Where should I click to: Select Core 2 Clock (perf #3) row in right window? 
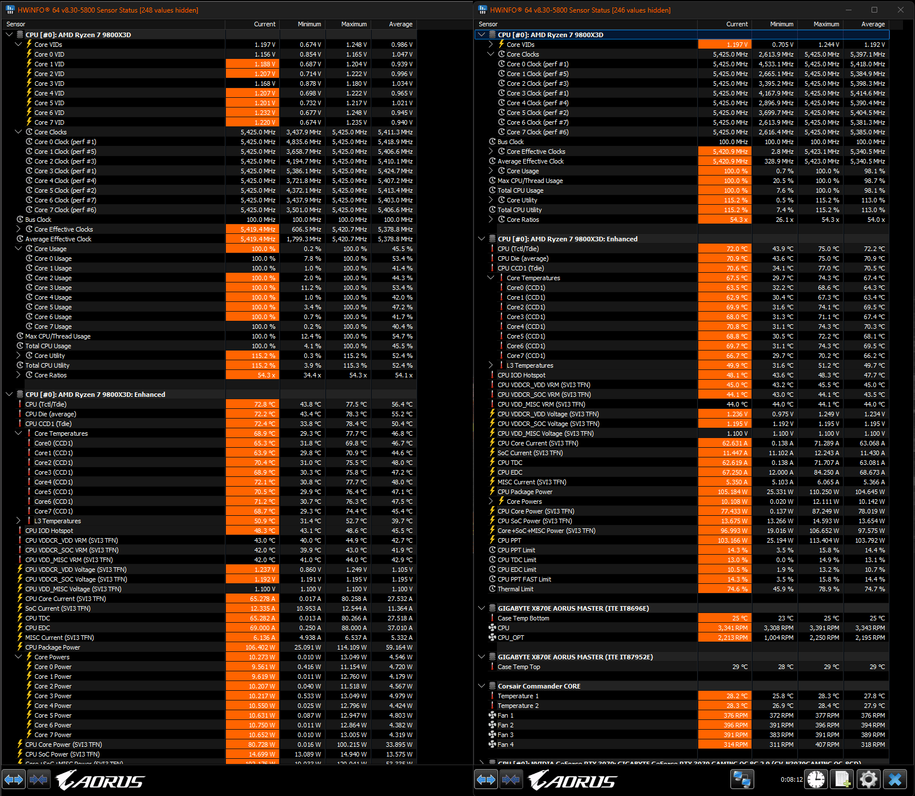[682, 83]
